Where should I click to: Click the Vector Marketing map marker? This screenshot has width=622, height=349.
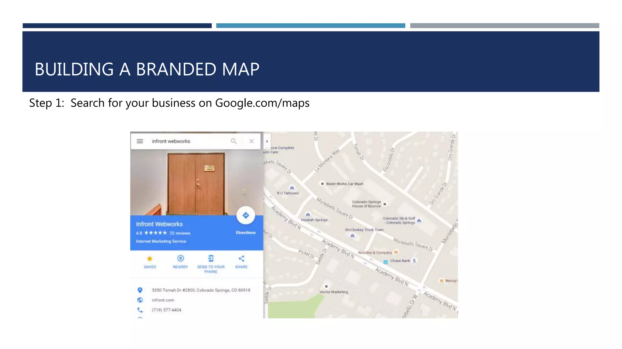pos(326,286)
